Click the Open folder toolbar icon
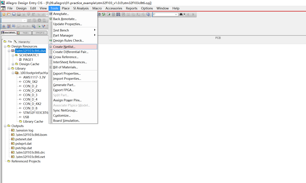This screenshot has width=306, height=183. click(x=9, y=14)
